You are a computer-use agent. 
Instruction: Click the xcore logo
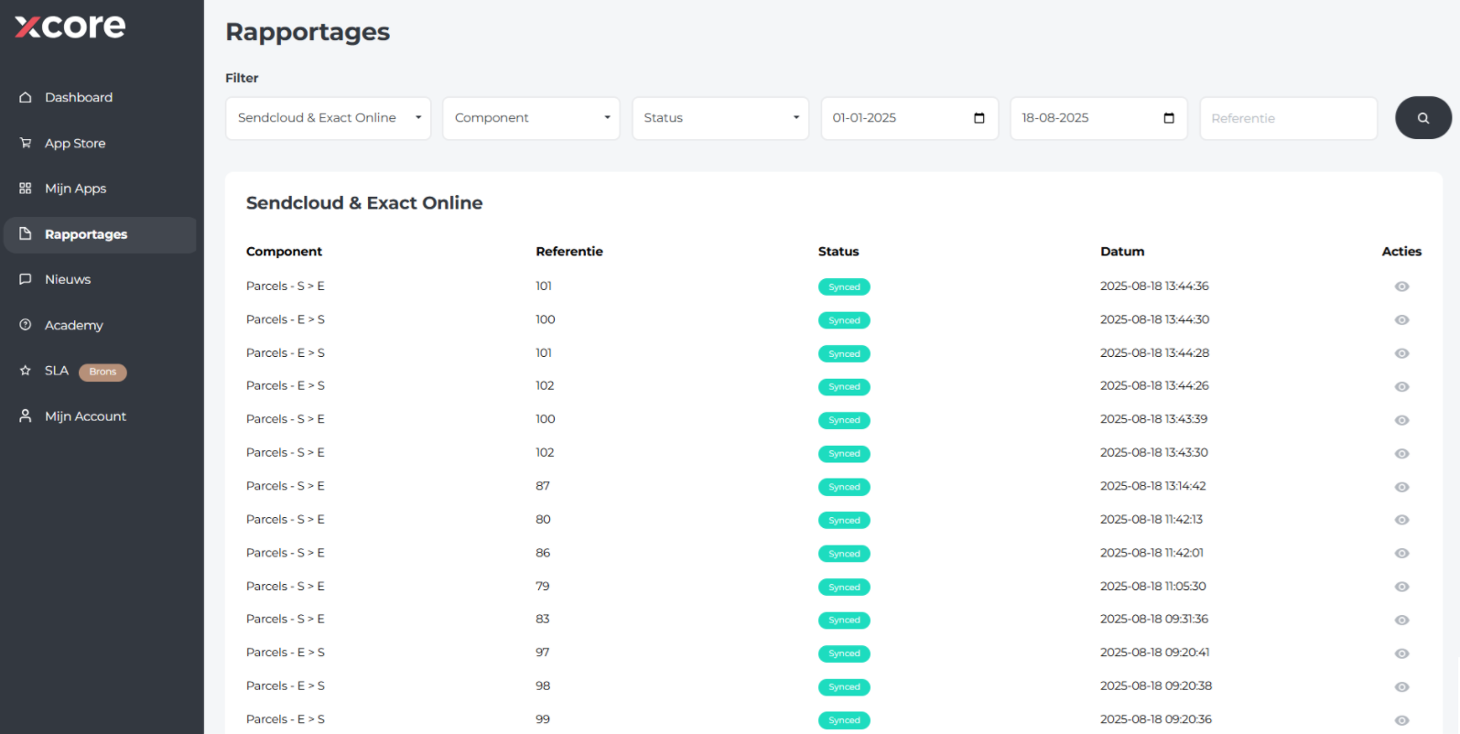coord(70,26)
